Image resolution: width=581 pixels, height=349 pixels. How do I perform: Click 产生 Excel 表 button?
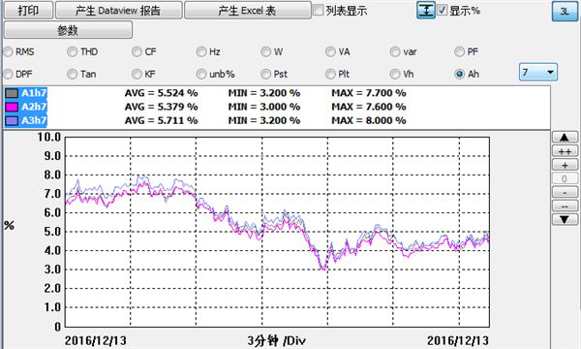(248, 11)
